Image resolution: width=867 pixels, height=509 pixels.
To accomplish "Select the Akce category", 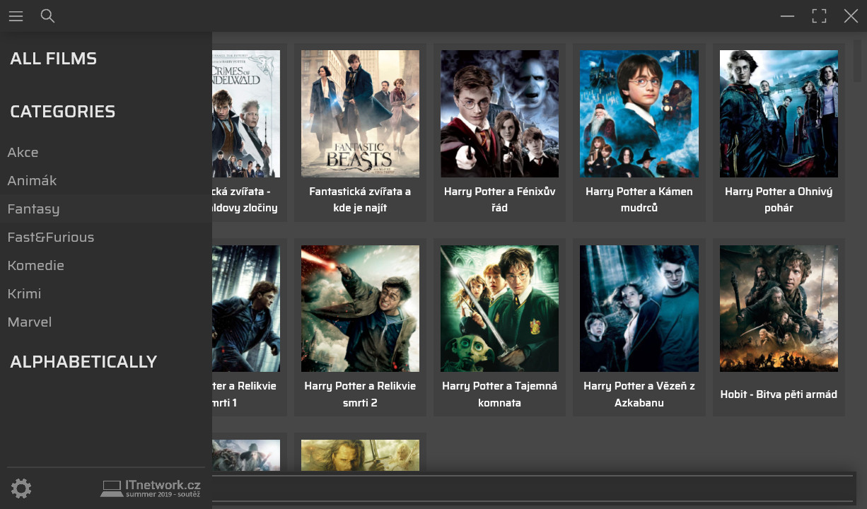I will (x=23, y=153).
